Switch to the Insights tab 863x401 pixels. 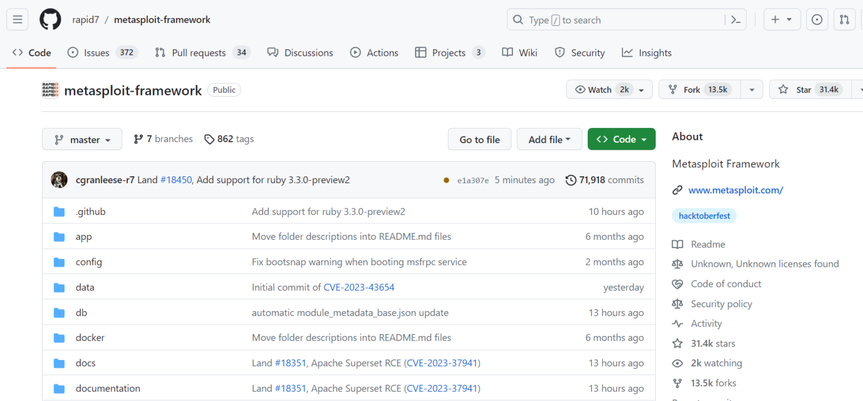[647, 53]
